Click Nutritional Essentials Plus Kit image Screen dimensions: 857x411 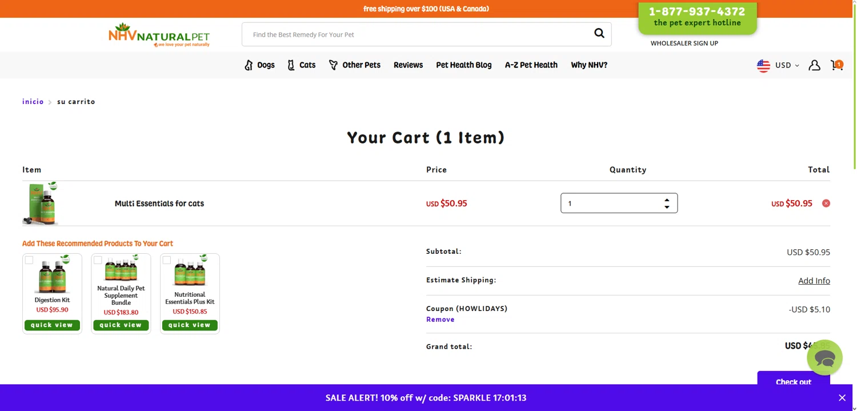pos(190,272)
